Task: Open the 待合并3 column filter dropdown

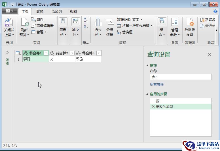Action: (99, 53)
